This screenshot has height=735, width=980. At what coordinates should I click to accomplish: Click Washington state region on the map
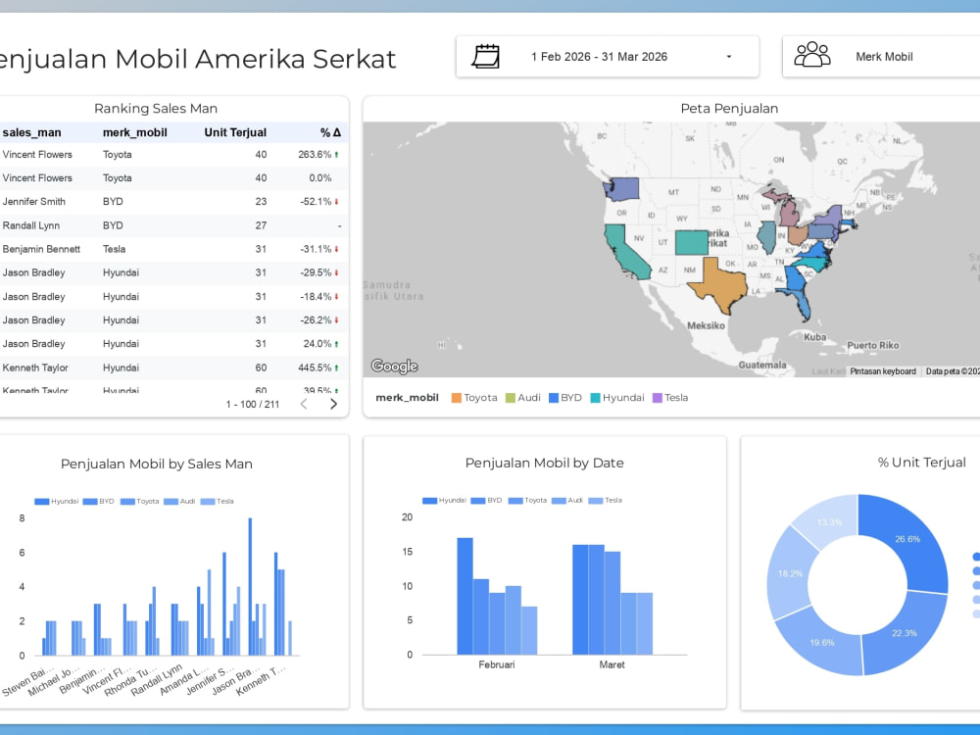coord(621,190)
